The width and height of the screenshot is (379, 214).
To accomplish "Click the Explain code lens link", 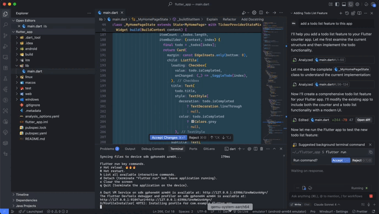I will click(x=212, y=19).
